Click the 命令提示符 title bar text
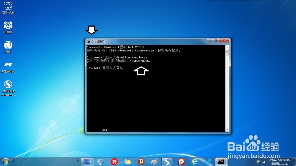The image size is (296, 166). (x=98, y=42)
